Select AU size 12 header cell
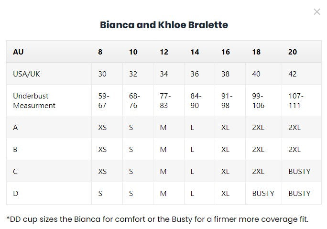The height and width of the screenshot is (229, 327). [x=164, y=52]
